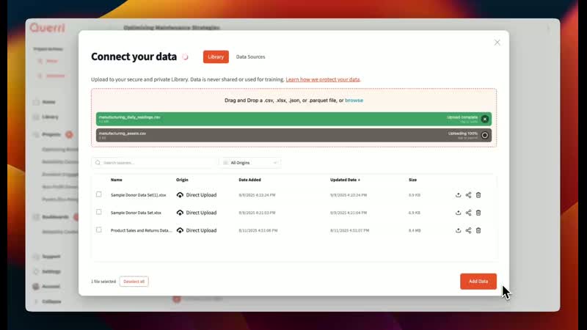Delete the Sample Donor Data Set.xlsx file
The height and width of the screenshot is (330, 587).
[478, 213]
